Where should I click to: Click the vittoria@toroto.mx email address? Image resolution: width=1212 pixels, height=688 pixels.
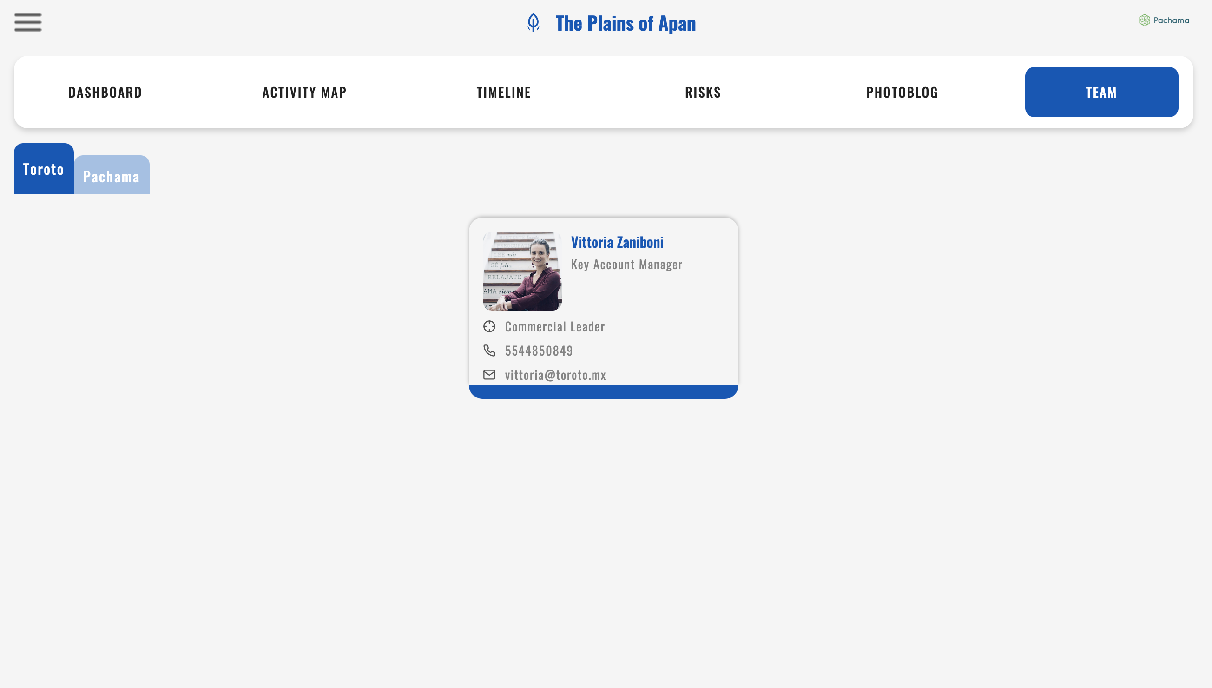[x=555, y=375]
